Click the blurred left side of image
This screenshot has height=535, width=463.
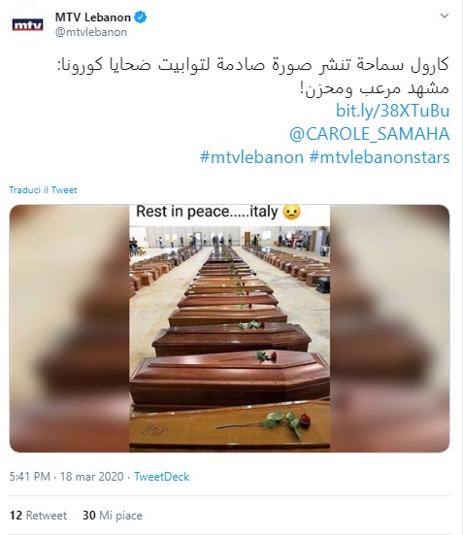pyautogui.click(x=69, y=328)
